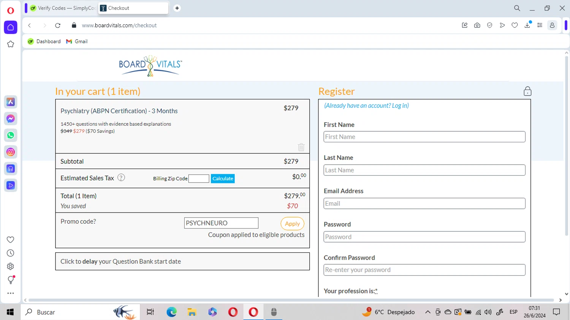Open the Windows Start menu
Viewport: 570px width, 320px height.
coord(10,312)
